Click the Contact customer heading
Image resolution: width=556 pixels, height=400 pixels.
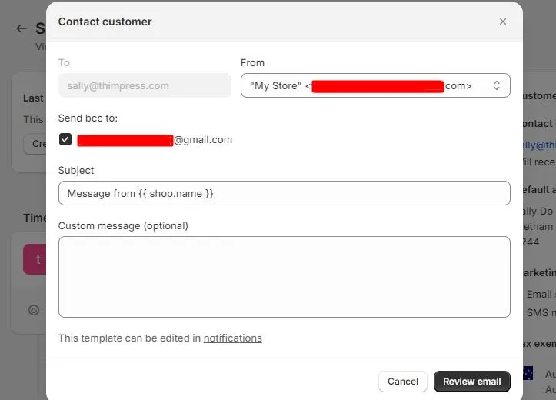coord(105,22)
